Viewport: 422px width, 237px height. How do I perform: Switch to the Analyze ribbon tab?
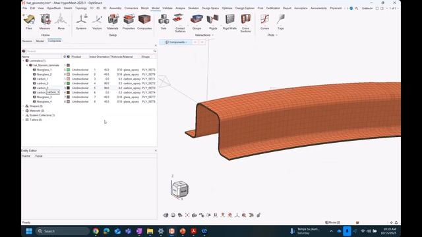coord(180,9)
